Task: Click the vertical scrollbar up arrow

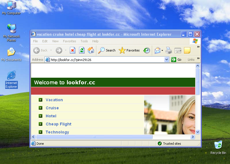Action: tap(198, 66)
